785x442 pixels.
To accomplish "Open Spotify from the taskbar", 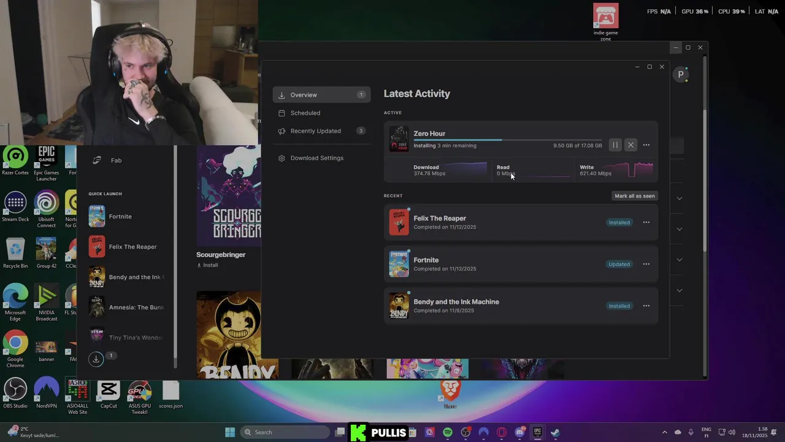I will (448, 432).
